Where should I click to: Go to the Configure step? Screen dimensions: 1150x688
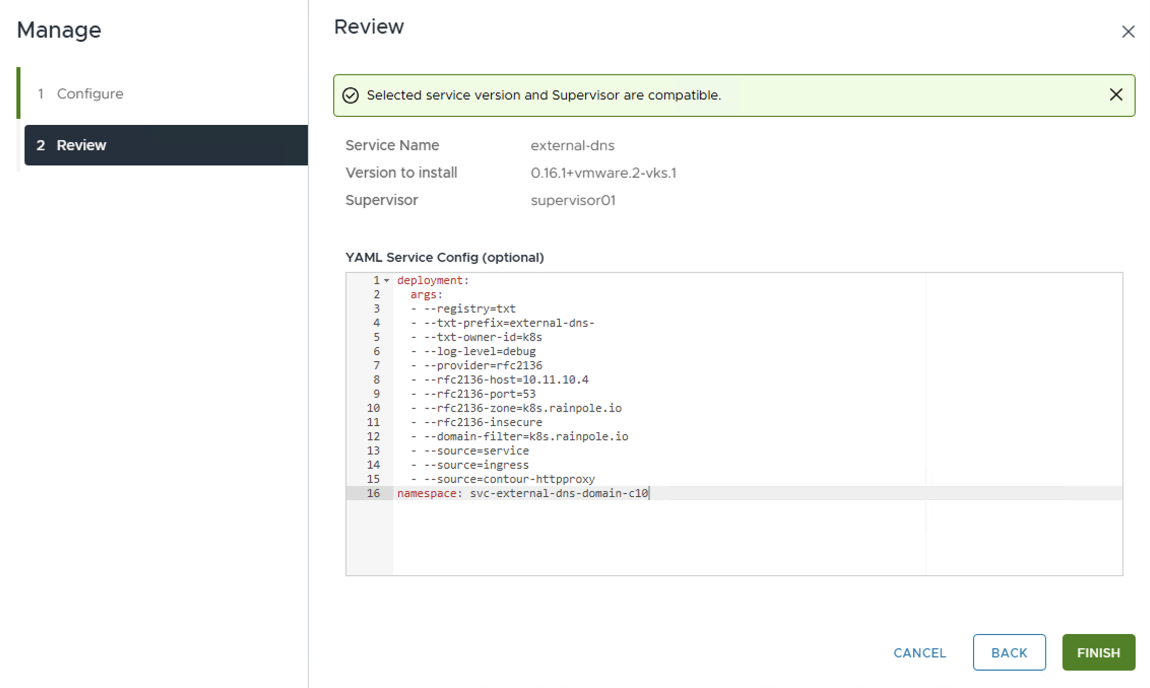click(90, 94)
